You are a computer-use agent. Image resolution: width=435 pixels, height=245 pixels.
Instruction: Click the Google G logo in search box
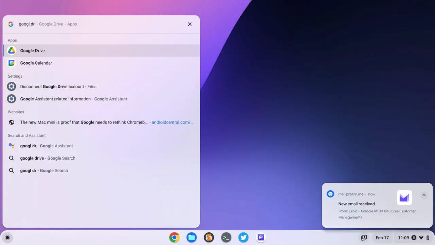11,24
